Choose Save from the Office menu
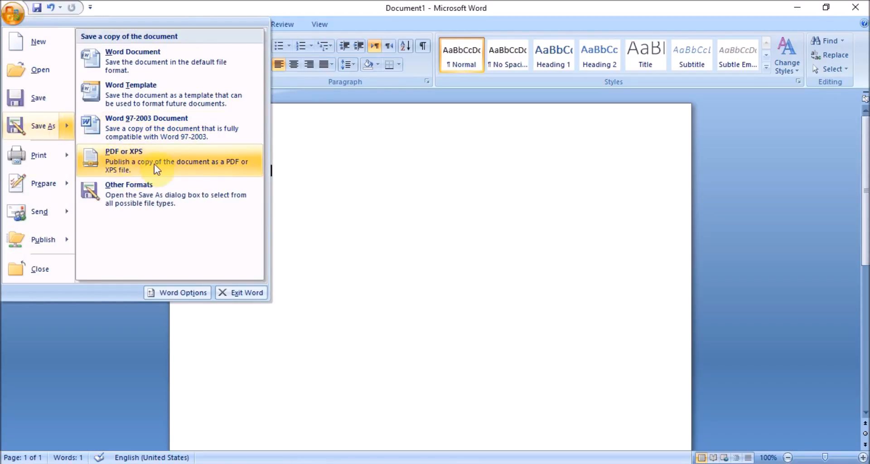The image size is (870, 464). click(x=38, y=98)
